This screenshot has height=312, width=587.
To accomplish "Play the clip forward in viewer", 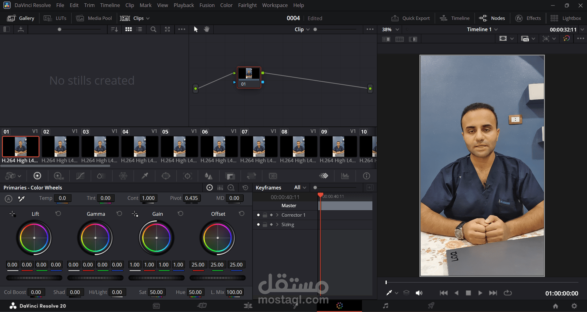I will click(x=480, y=293).
